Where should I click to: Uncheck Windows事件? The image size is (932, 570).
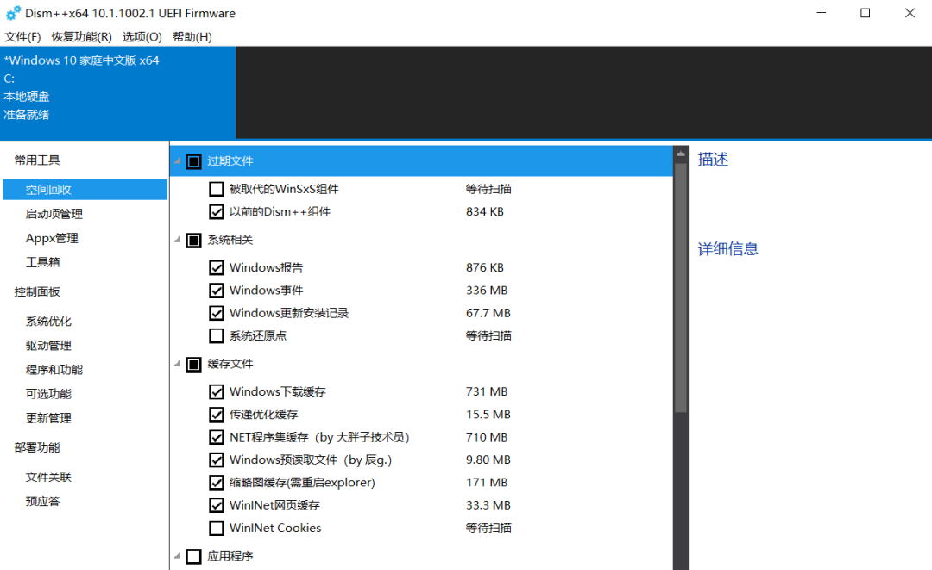(217, 291)
